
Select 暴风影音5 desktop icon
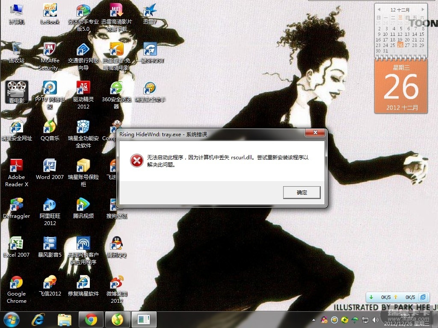pos(50,247)
